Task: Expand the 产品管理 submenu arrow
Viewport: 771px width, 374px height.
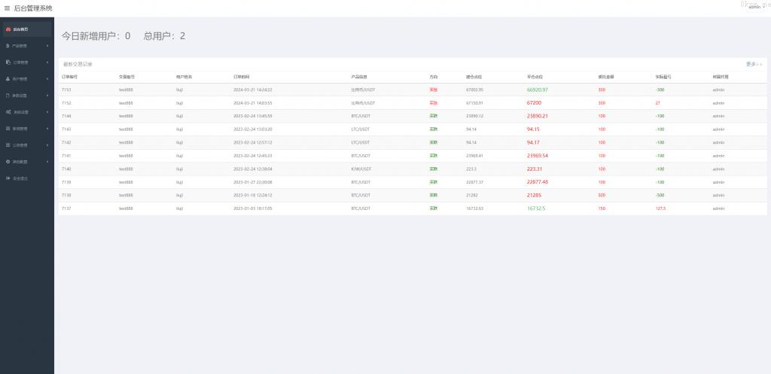Action: point(47,46)
